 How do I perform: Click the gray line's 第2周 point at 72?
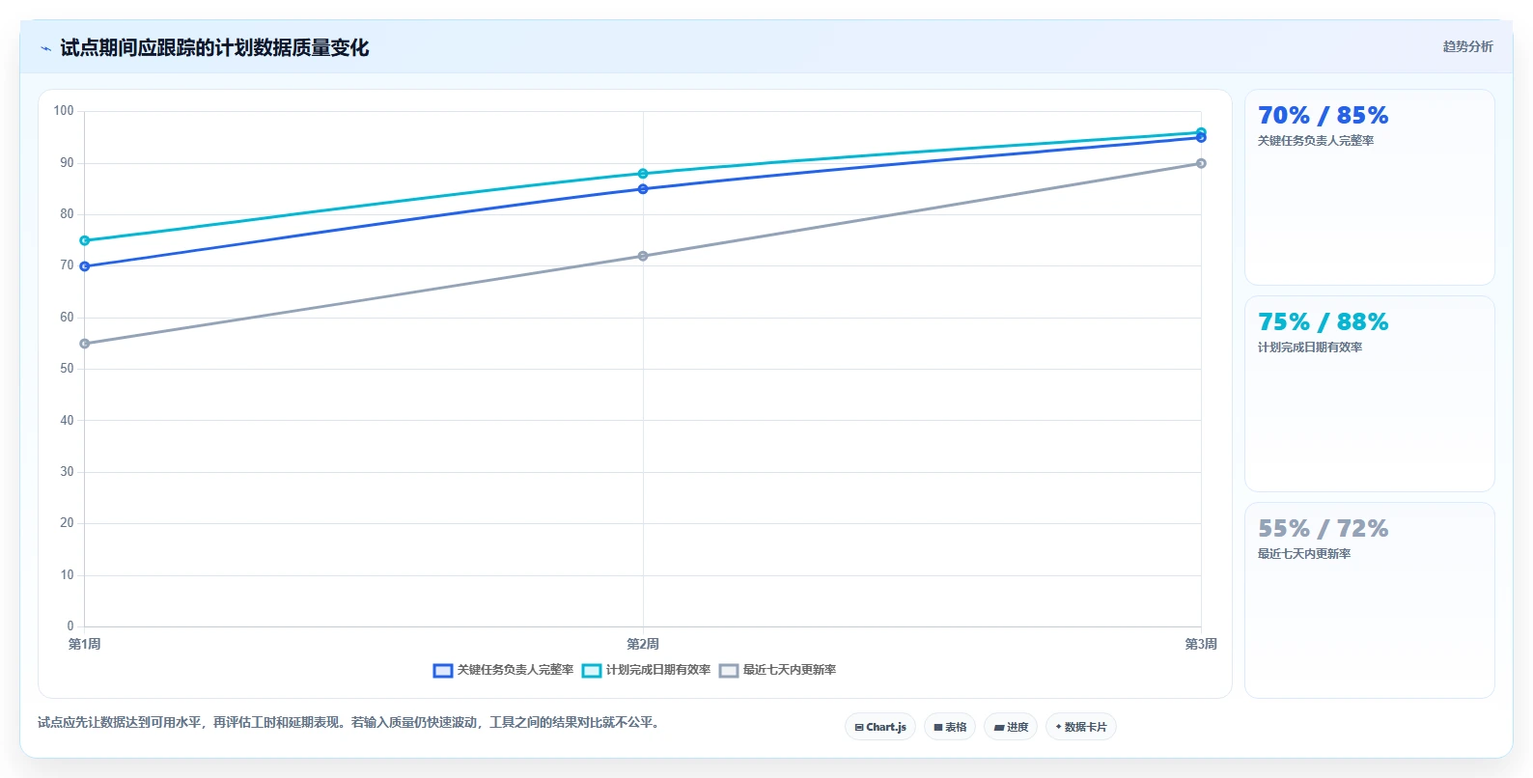[x=643, y=256]
